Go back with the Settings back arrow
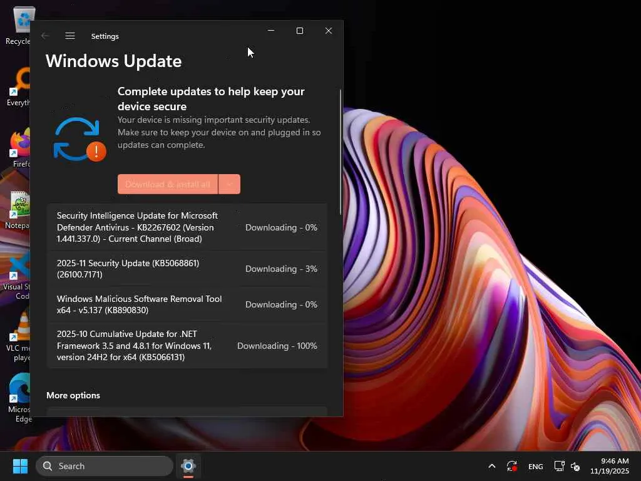 point(45,36)
